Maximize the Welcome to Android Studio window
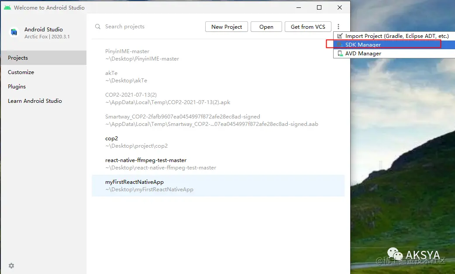Viewport: 455px width, 274px height. (x=319, y=7)
